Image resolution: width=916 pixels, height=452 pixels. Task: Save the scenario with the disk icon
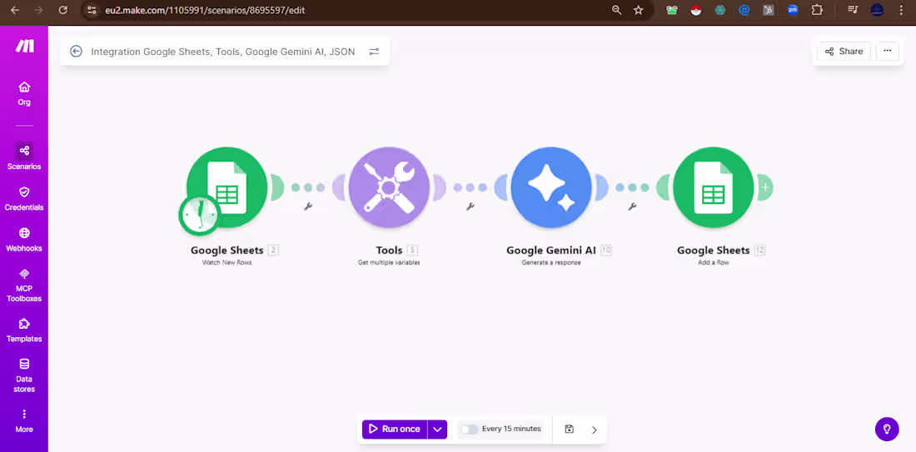pyautogui.click(x=569, y=430)
